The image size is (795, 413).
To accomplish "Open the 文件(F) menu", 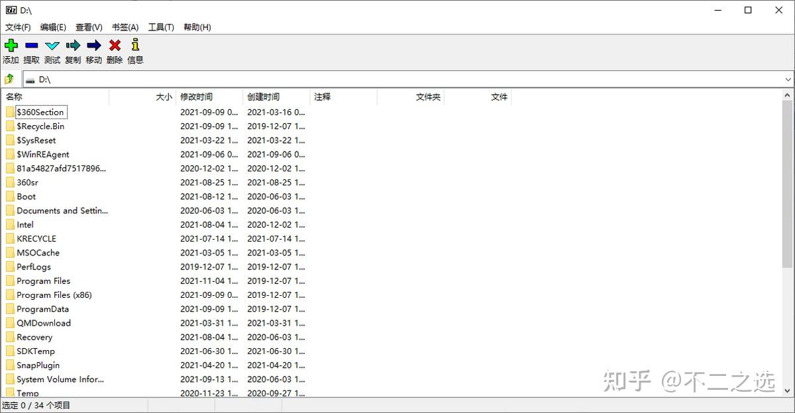I will pyautogui.click(x=18, y=27).
